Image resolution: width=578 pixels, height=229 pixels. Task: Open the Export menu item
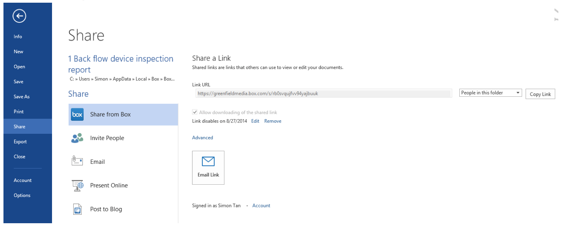coord(20,142)
